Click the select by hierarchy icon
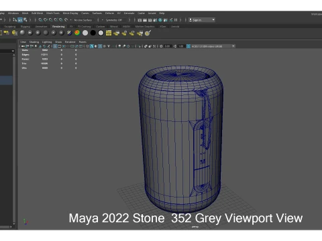This screenshot has height=241, width=322. [x=15, y=20]
